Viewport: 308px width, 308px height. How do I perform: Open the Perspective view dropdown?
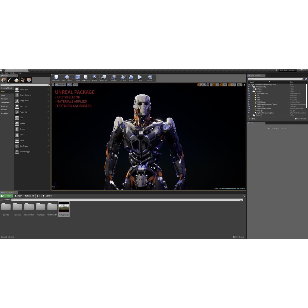60,85
